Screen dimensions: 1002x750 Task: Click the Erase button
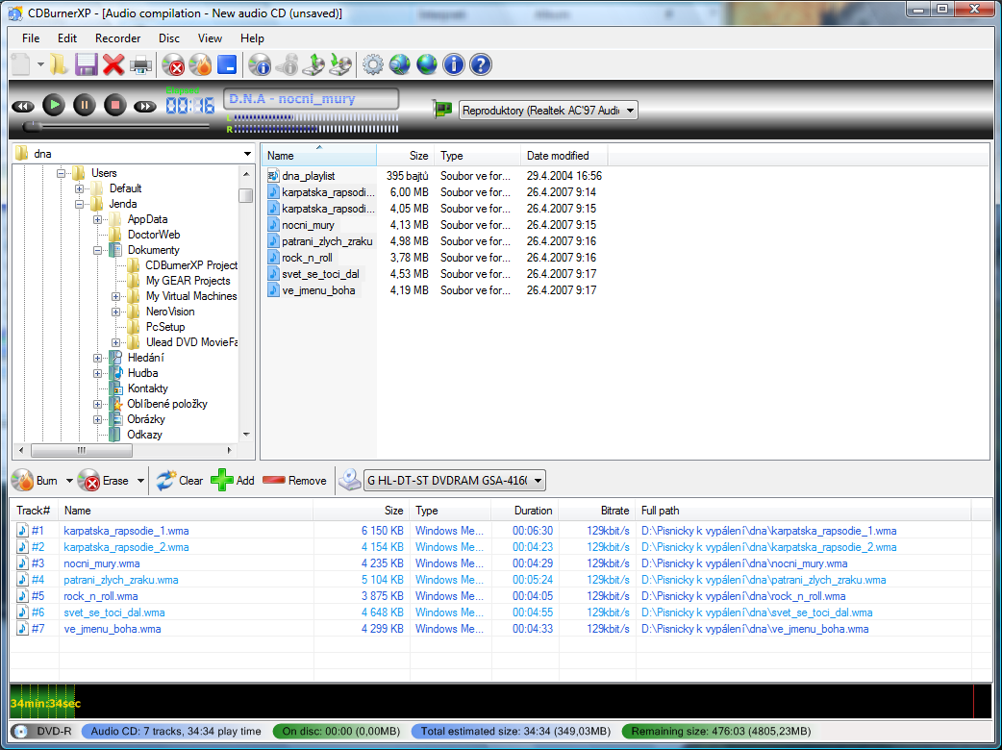104,481
